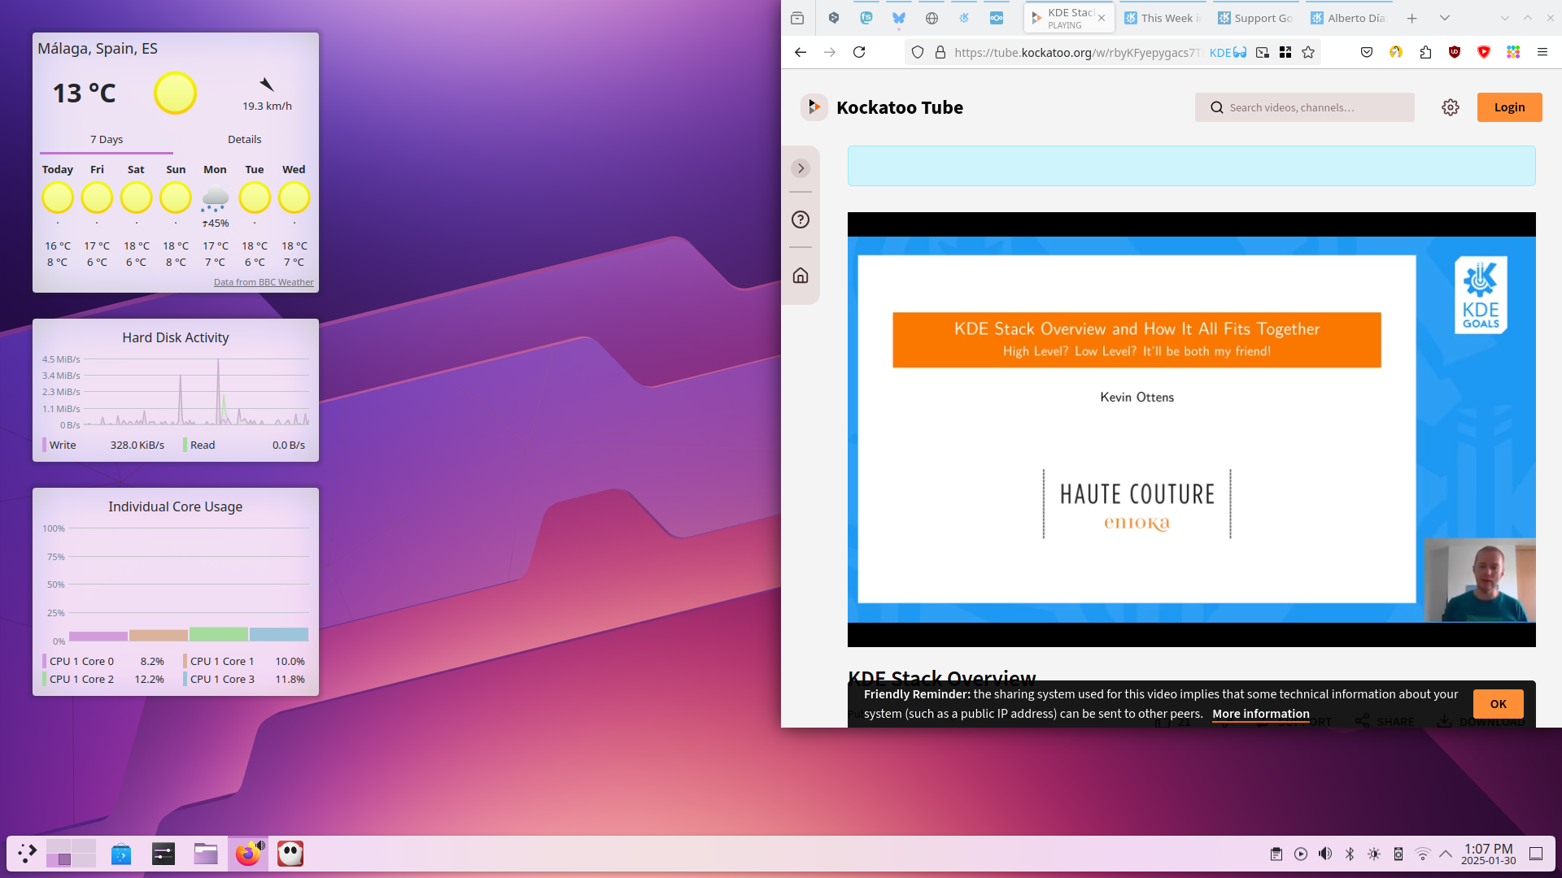
Task: Open Kockatoo Tube settings gear
Action: (1451, 107)
